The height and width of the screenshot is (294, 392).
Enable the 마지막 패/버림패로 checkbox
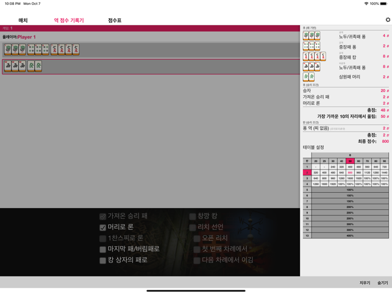coord(102,249)
